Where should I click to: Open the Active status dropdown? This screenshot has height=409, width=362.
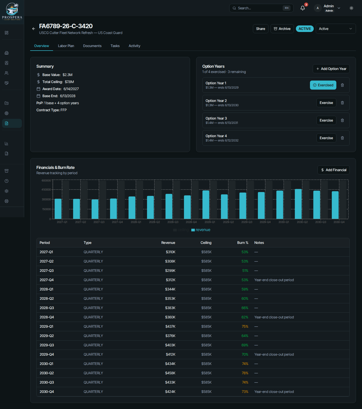coord(336,29)
